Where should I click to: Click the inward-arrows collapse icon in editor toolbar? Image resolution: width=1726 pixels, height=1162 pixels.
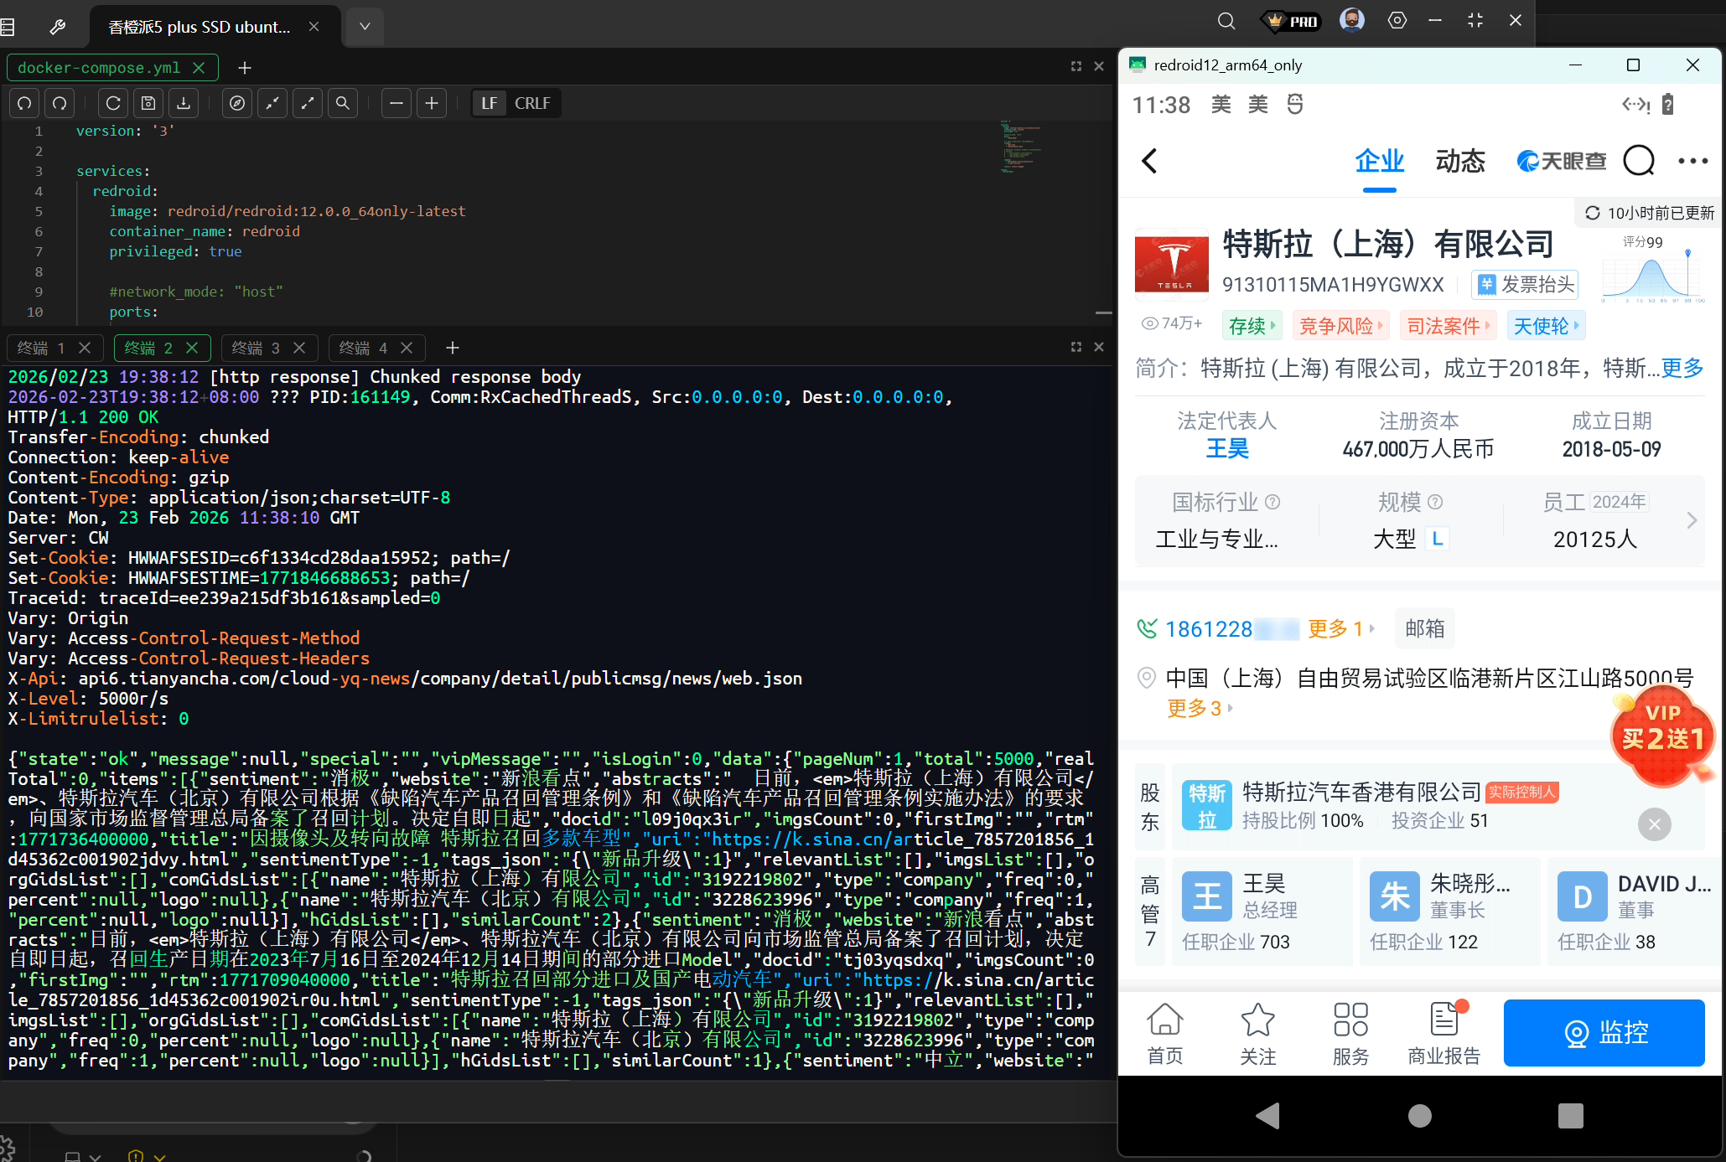[272, 103]
